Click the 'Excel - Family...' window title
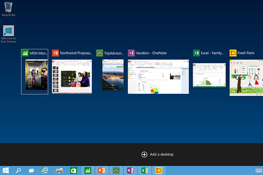Image resolution: width=263 pixels, height=175 pixels. (x=212, y=53)
